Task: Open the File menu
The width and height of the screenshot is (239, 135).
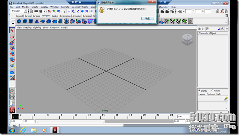Action: pos(12,7)
